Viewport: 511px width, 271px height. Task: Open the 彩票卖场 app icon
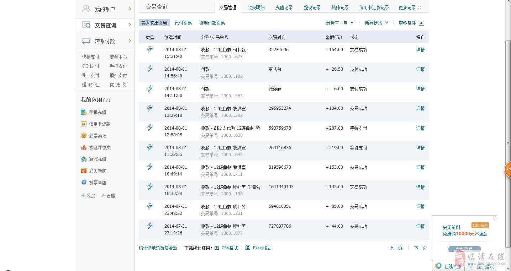(x=84, y=136)
